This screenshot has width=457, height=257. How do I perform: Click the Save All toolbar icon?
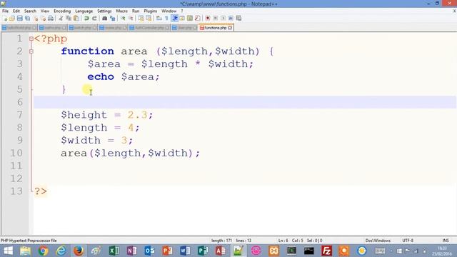[x=27, y=19]
